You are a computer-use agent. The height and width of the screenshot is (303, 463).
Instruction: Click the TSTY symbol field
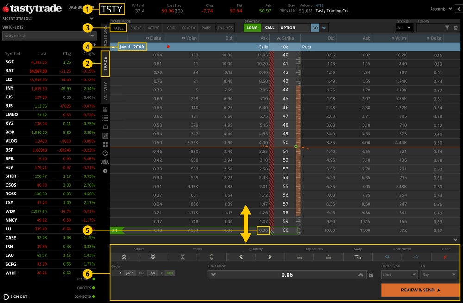[x=111, y=8]
